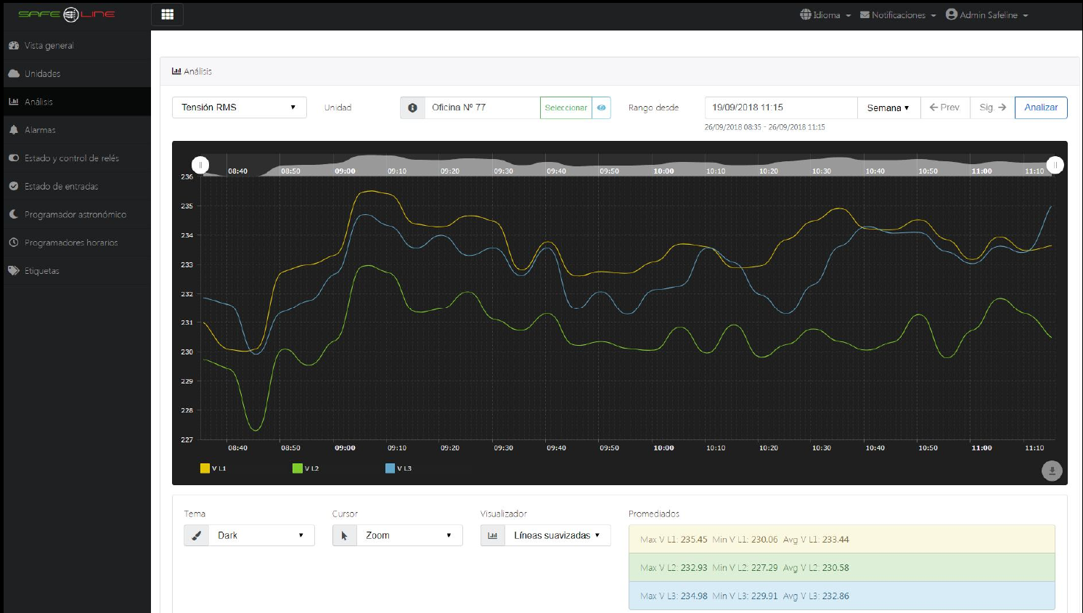
Task: Open Alarmas from the sidebar
Action: pyautogui.click(x=40, y=130)
